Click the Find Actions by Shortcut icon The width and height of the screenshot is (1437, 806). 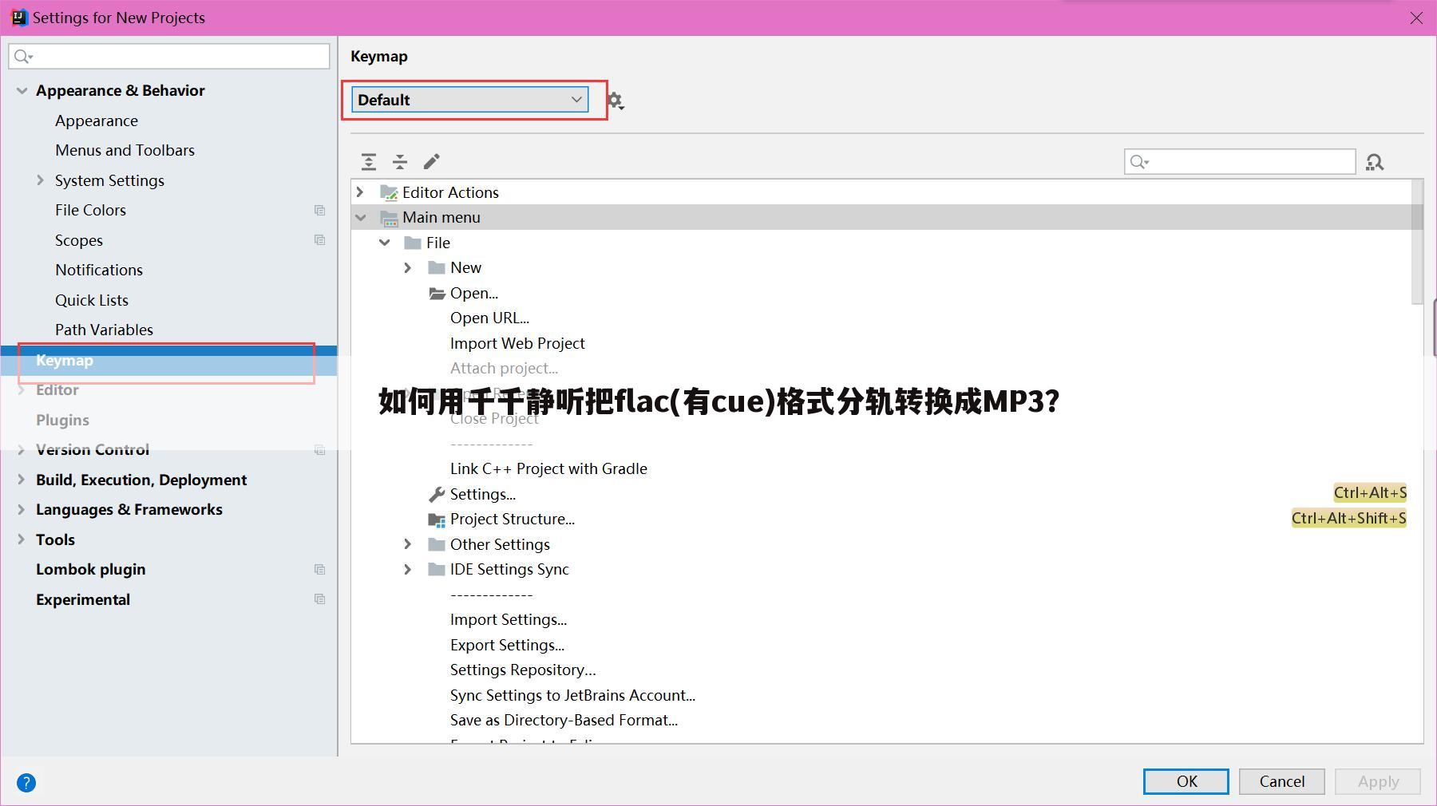(x=1375, y=162)
